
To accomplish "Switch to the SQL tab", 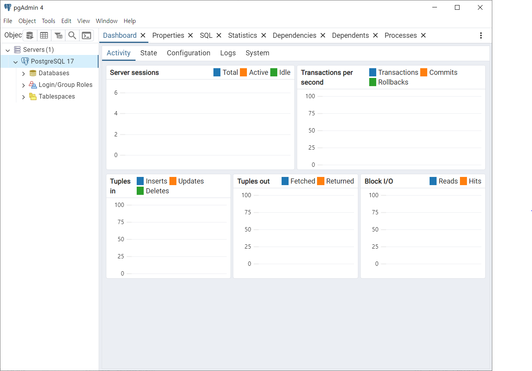I will pos(206,35).
